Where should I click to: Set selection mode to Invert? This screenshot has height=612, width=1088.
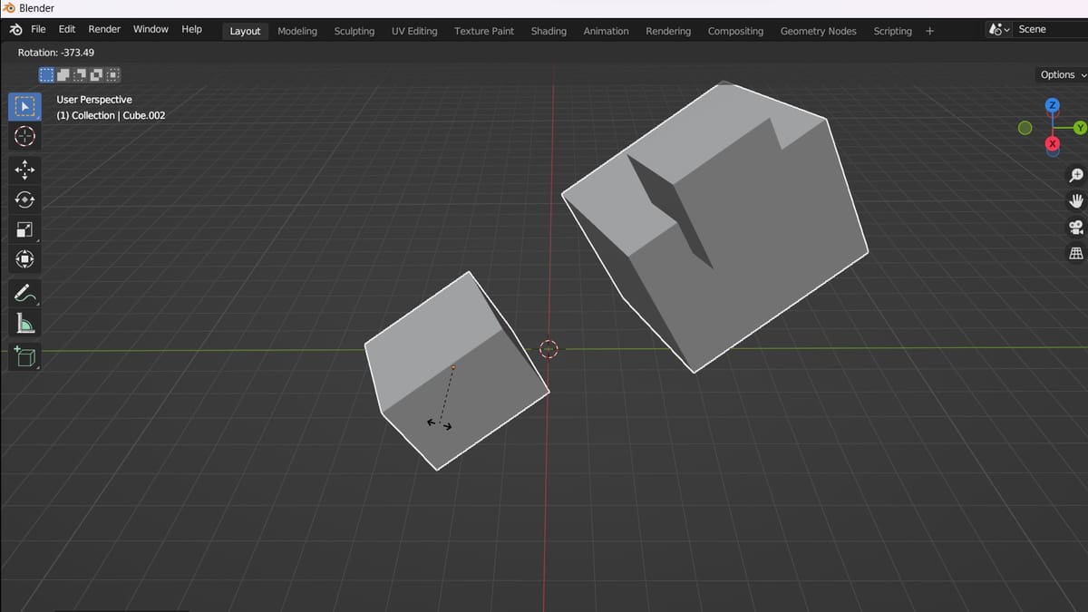tap(96, 74)
